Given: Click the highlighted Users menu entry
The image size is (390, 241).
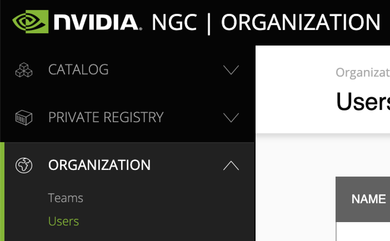Looking at the screenshot, I should click(x=63, y=221).
